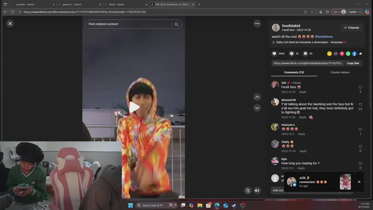Like ahmaud.dd's comment with 53 likes
Viewport: 373px width, 210px height.
360,104
